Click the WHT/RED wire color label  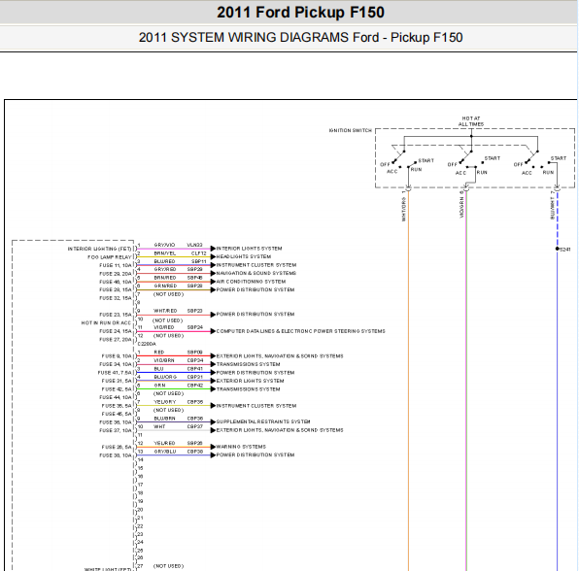[165, 311]
